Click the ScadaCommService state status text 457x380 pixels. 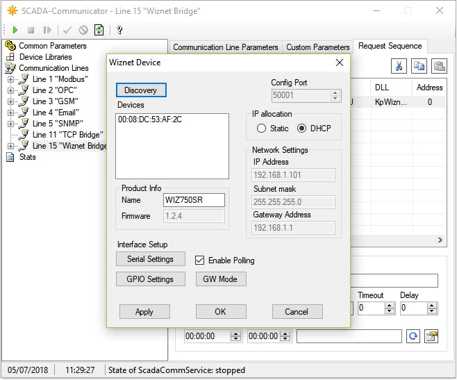(176, 370)
